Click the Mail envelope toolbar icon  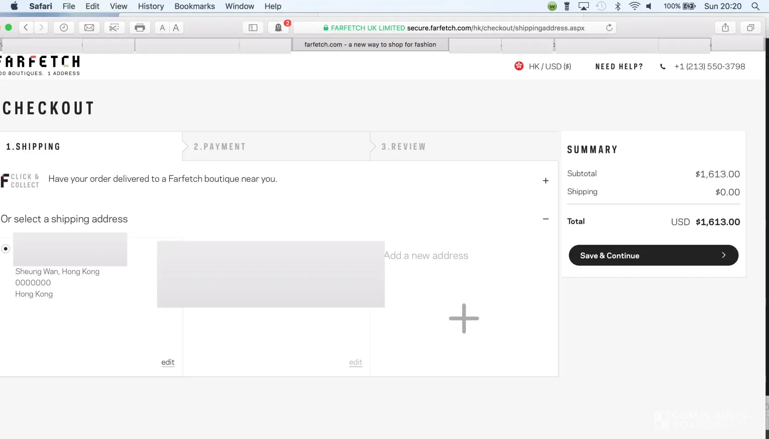tap(89, 28)
